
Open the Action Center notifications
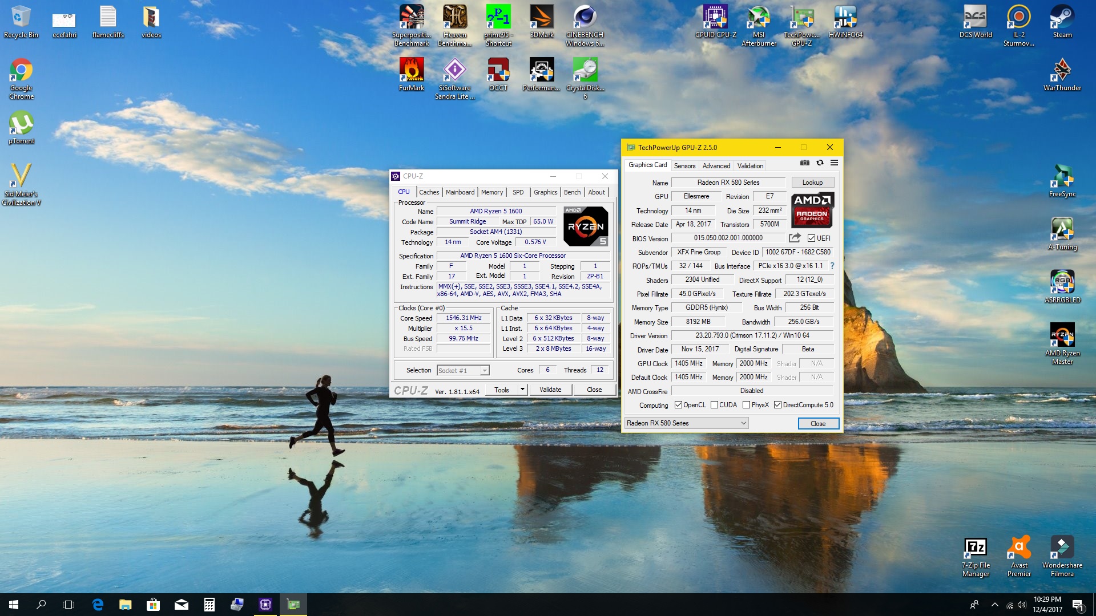tap(1078, 605)
